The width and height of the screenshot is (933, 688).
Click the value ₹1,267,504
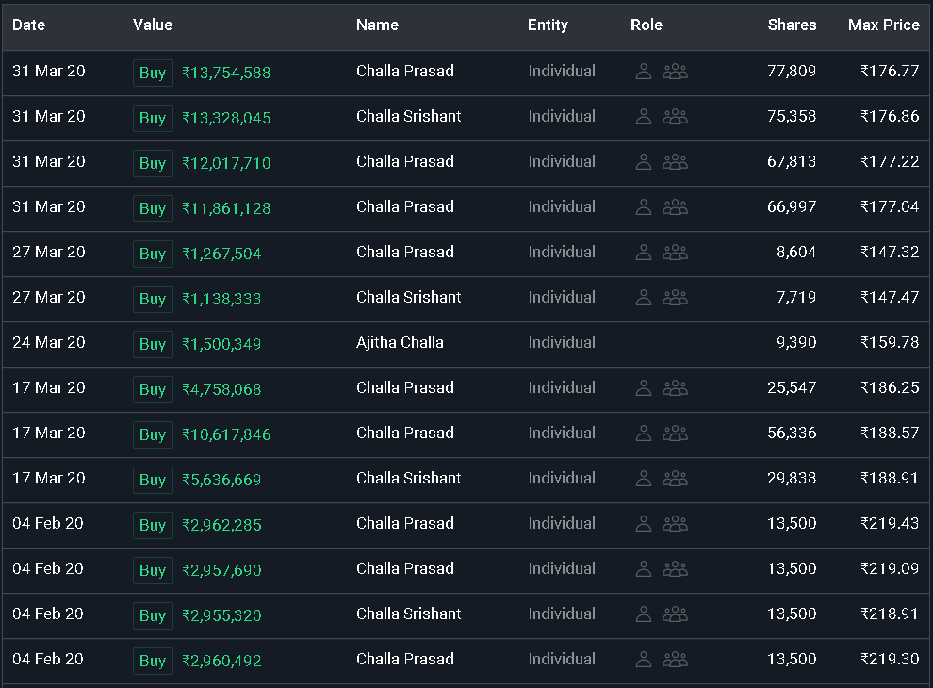(x=222, y=254)
